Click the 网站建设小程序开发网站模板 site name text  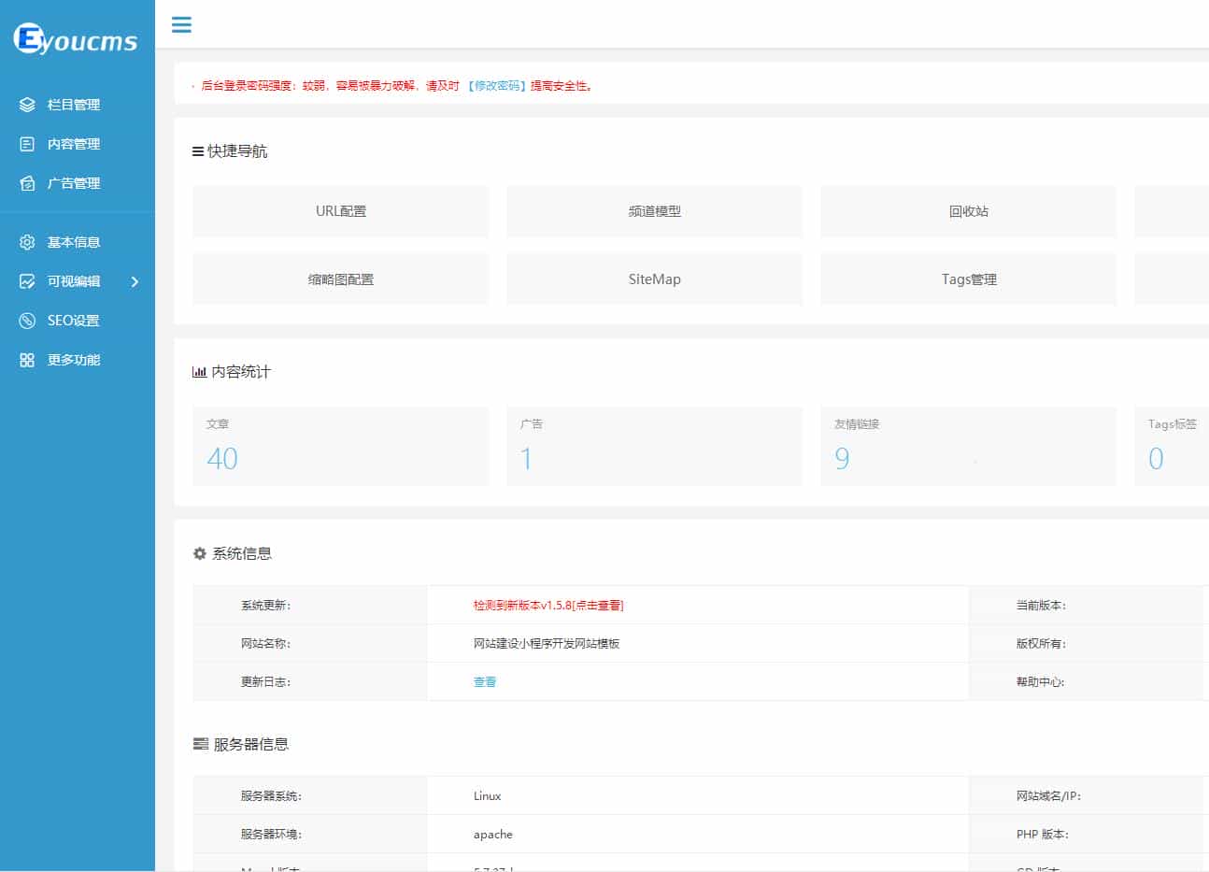[x=547, y=644]
